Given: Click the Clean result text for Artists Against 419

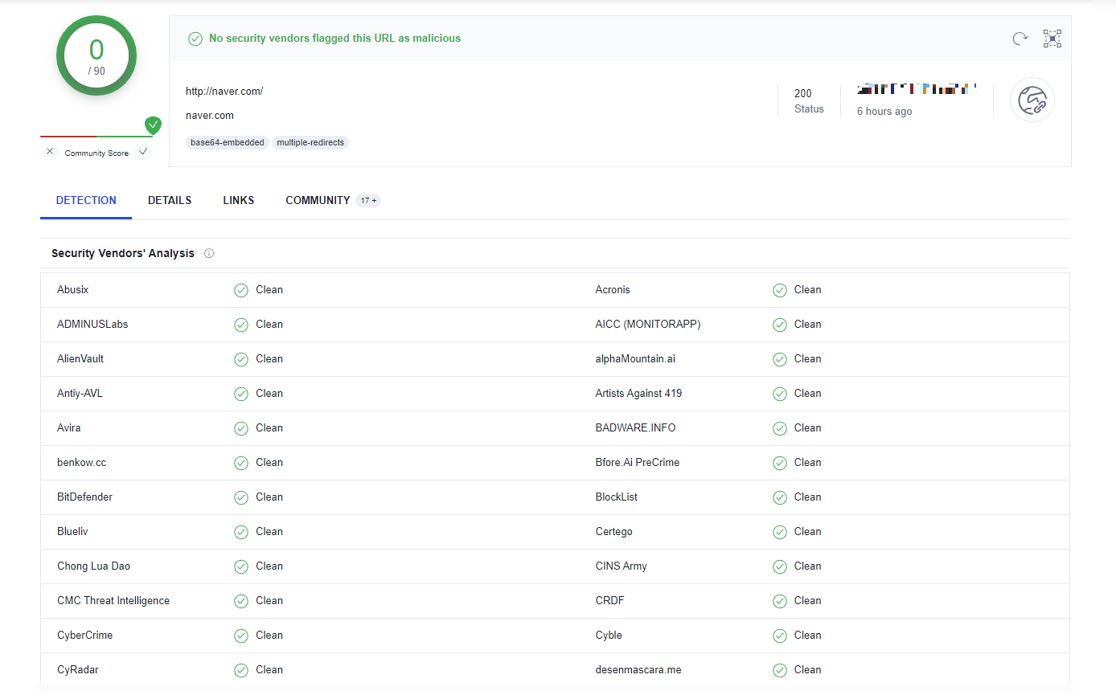Looking at the screenshot, I should (x=808, y=394).
